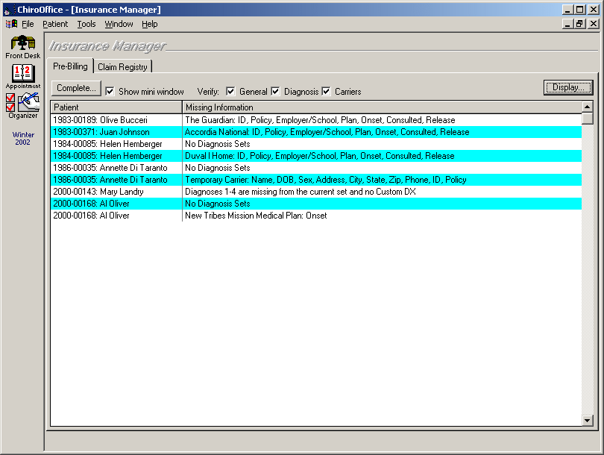This screenshot has height=455, width=604.
Task: Minimize the inner Insurance Manager window
Action: point(567,24)
